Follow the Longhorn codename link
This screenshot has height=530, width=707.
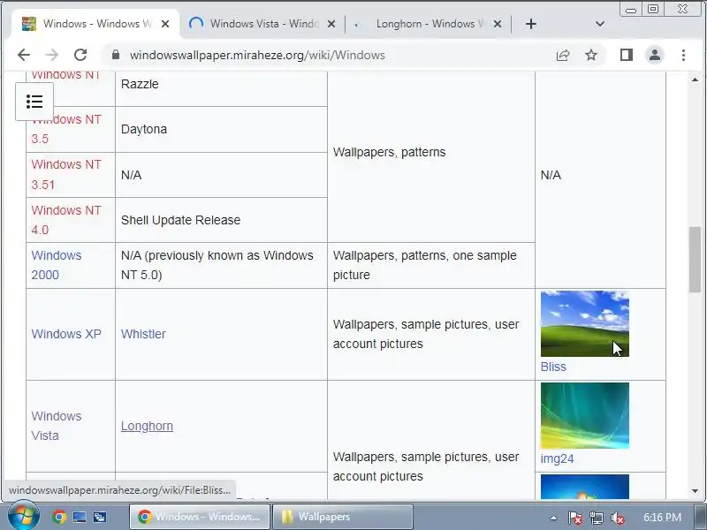pos(147,426)
